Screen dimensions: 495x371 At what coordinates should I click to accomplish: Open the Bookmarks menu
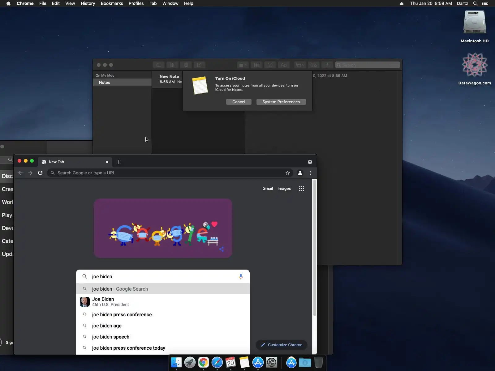click(x=112, y=3)
